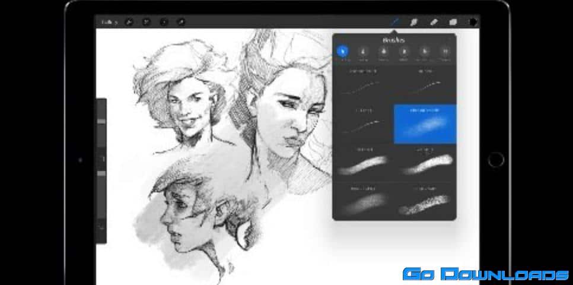Open the Actions wrench menu

click(129, 23)
